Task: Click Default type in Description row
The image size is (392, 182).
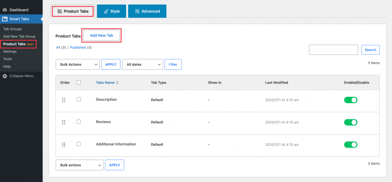Action: pos(157,100)
